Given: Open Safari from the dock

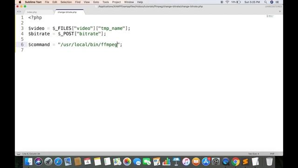Looking at the screenshot, I should click(58, 162).
